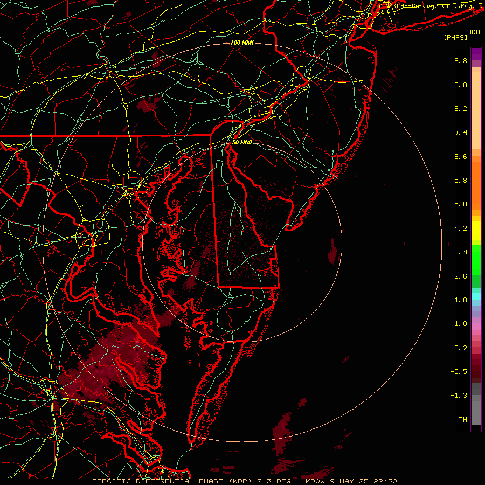485x485 pixels.
Task: Pick the bright green color bar segment
Action: (476, 260)
